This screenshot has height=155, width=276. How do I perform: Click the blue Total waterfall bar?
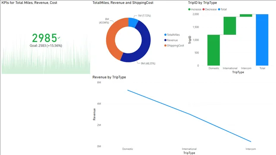262,40
